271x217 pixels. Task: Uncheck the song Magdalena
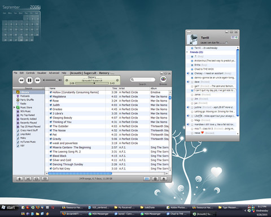pos(51,97)
